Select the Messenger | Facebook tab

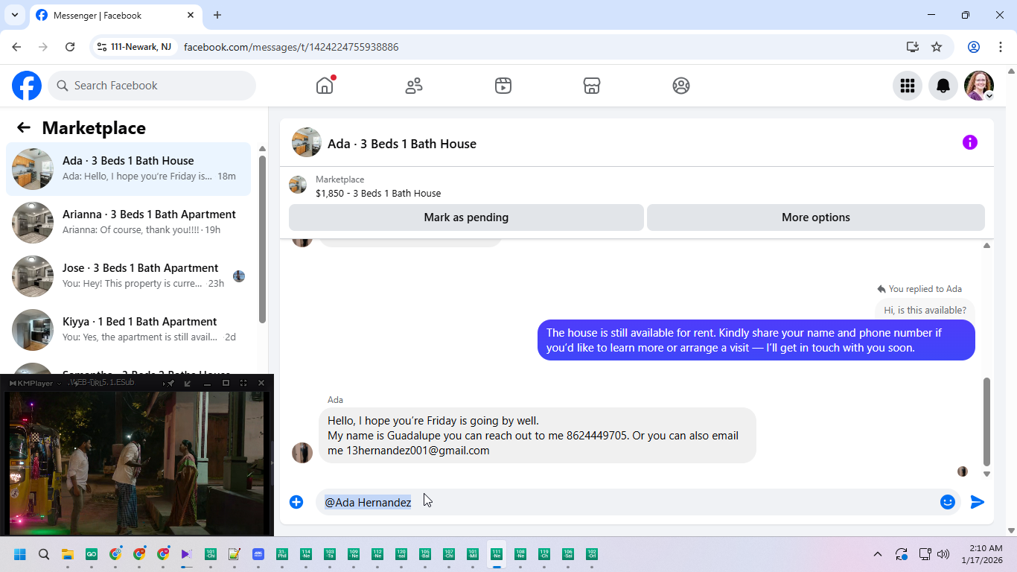click(x=115, y=15)
